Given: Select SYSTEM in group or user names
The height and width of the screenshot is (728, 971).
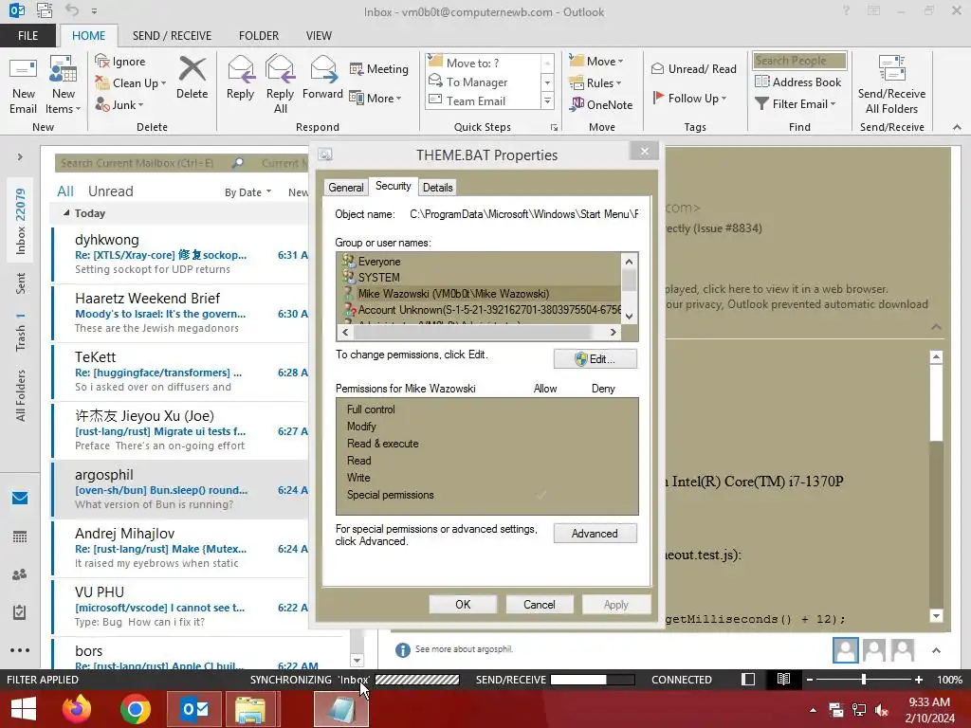Looking at the screenshot, I should click(378, 278).
